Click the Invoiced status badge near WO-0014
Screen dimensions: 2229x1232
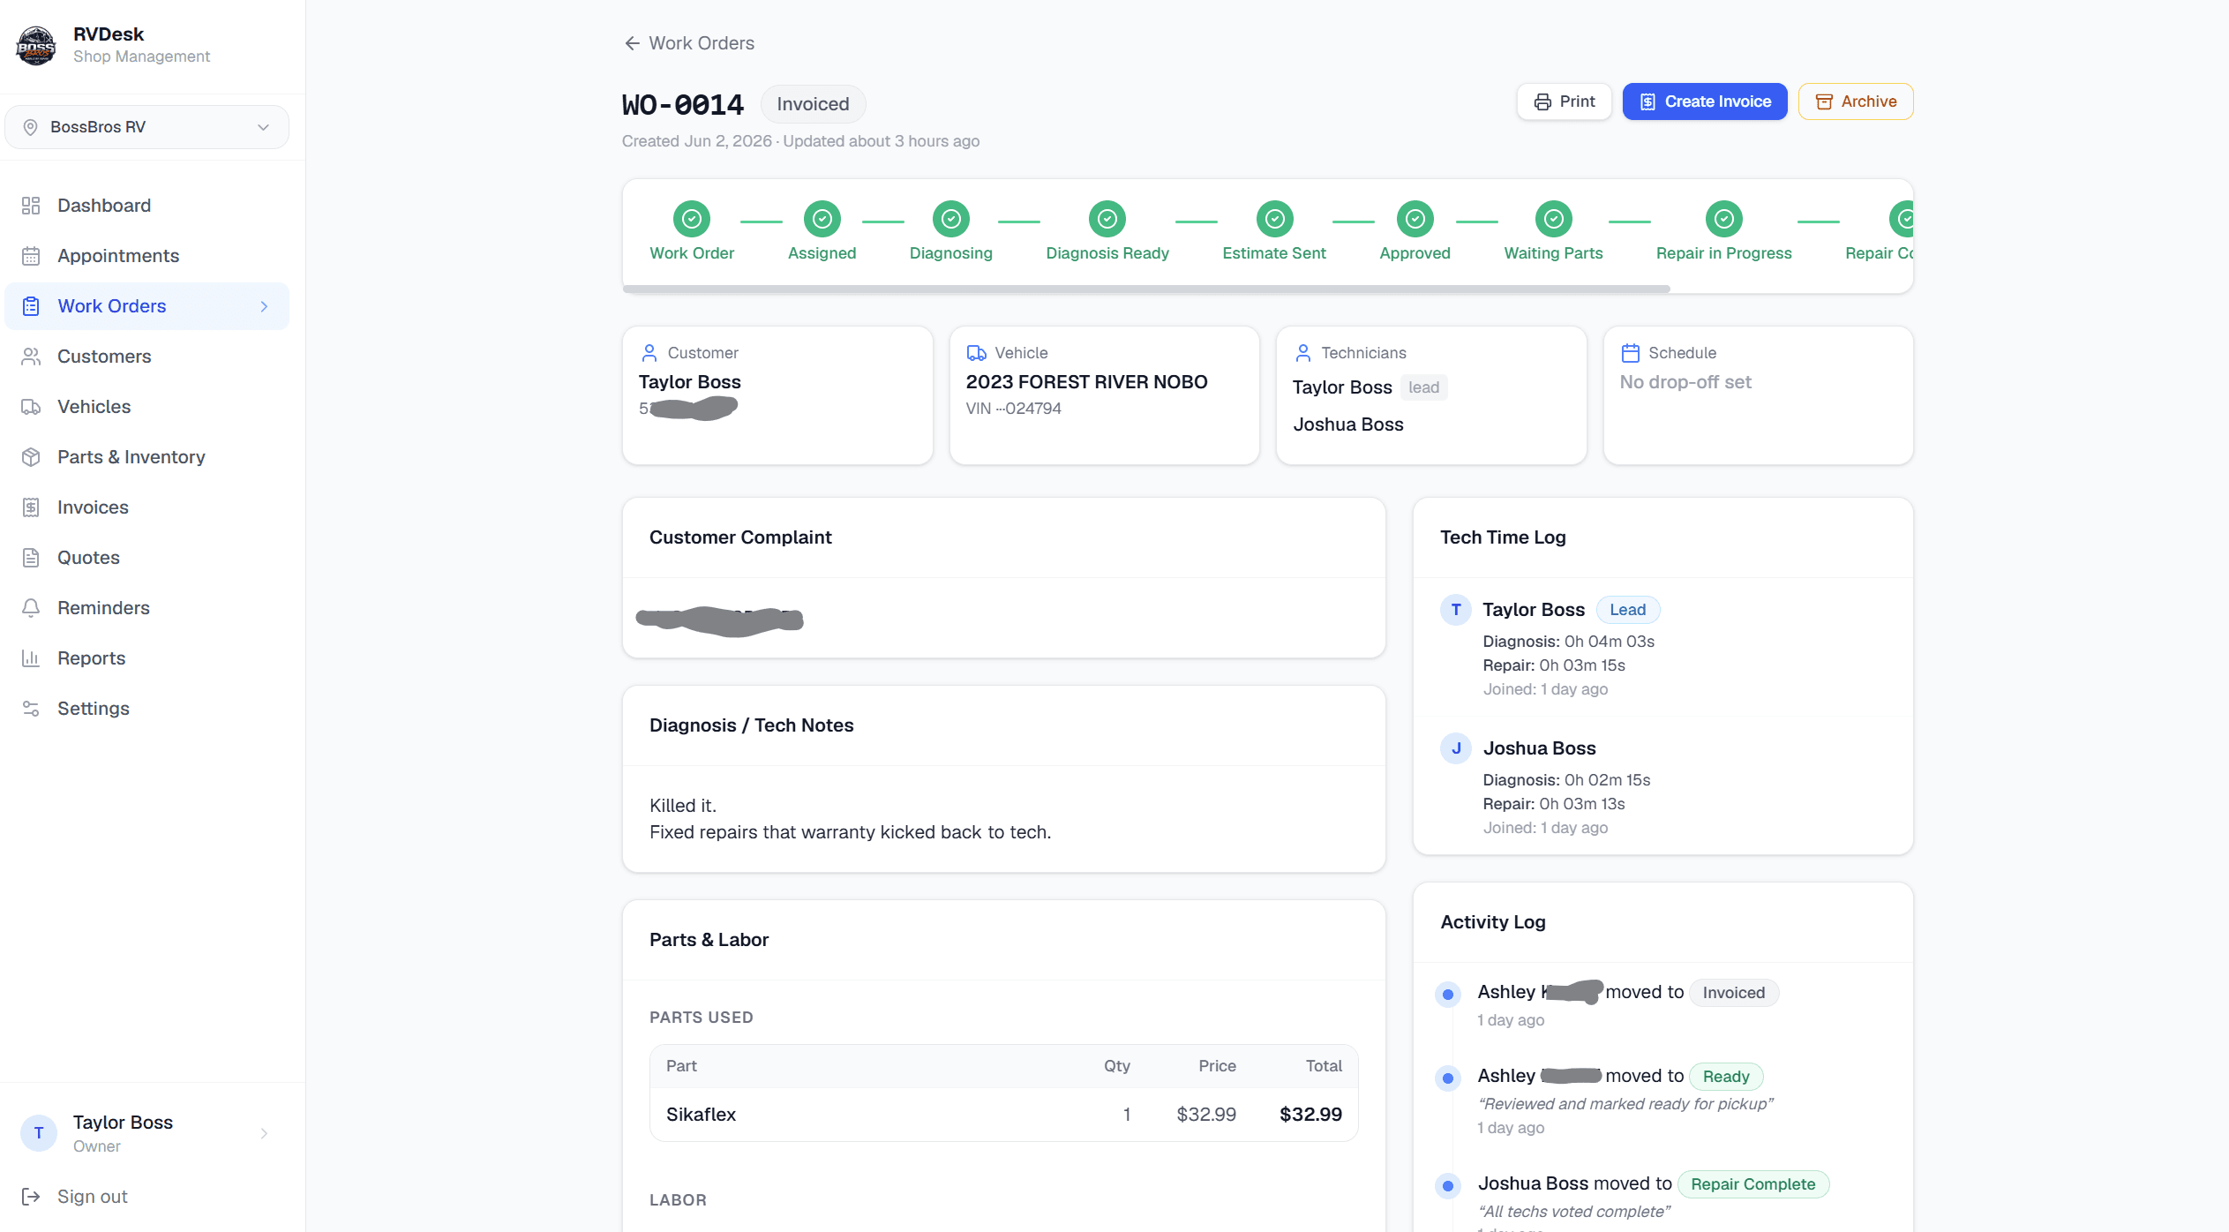[x=813, y=104]
